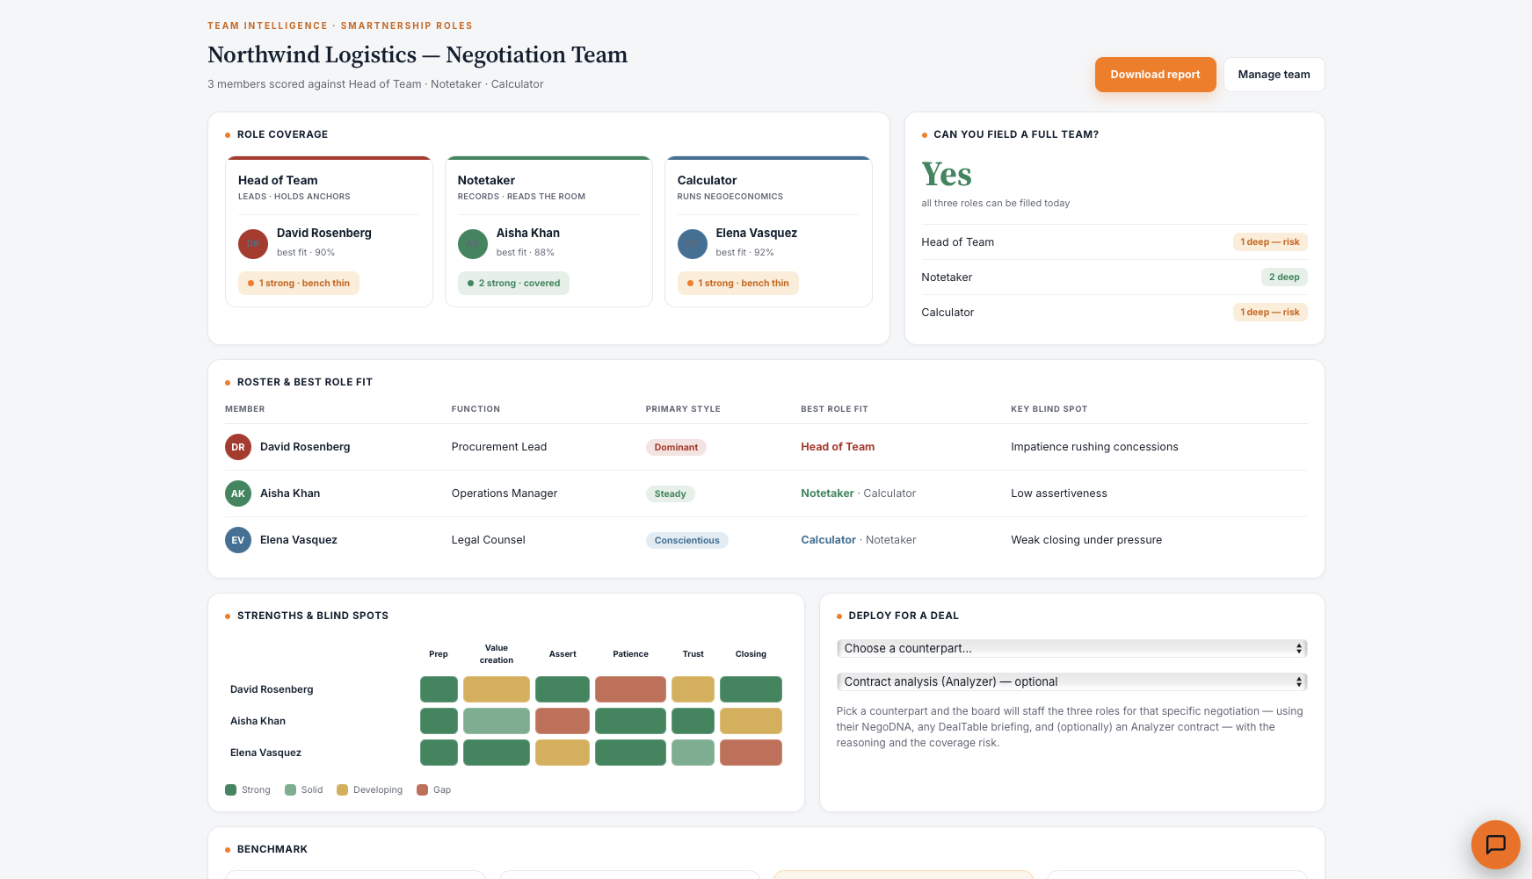Screen dimensions: 1532x879
Task: Click Aisha Khan's Patience heatmap cell
Action: [x=630, y=721]
